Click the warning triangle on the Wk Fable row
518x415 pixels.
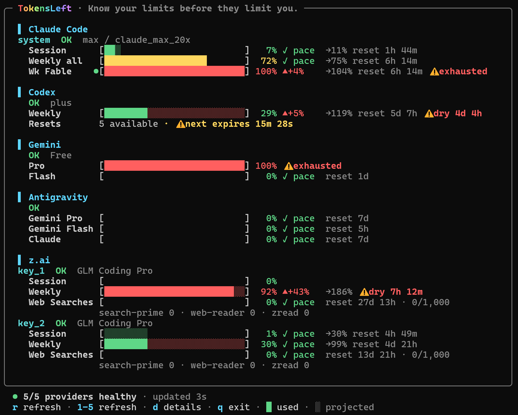pyautogui.click(x=434, y=71)
